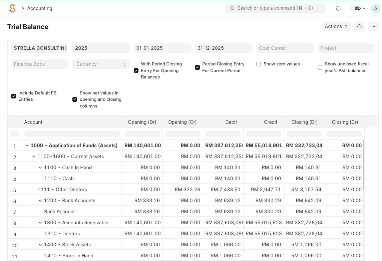Click the refresh report icon
Viewport: 382px width, 261px height.
pos(359,26)
